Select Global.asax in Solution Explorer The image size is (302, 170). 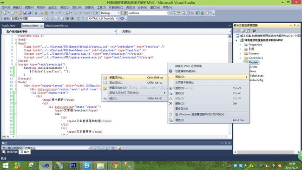point(256,76)
